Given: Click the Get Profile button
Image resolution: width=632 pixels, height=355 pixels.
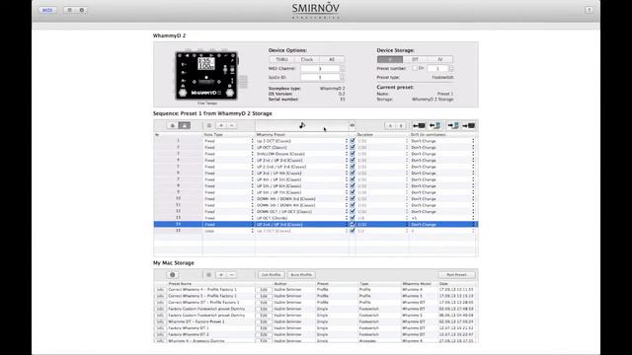Looking at the screenshot, I should [x=271, y=275].
